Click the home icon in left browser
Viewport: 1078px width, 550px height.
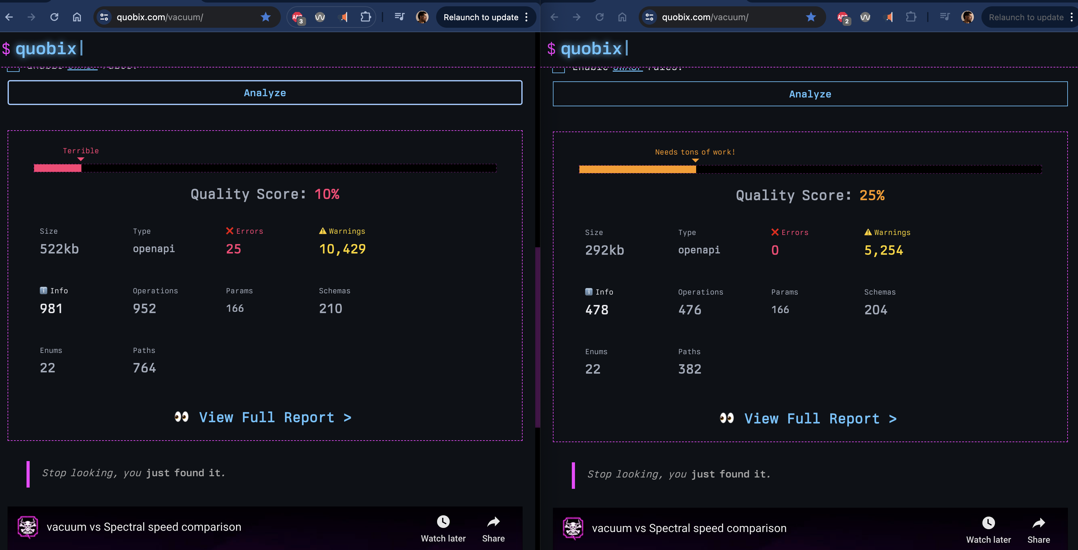[x=77, y=17]
